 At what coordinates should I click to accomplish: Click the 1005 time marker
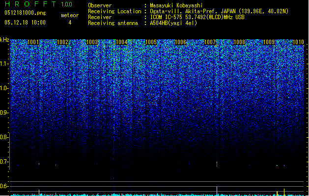click(x=151, y=42)
